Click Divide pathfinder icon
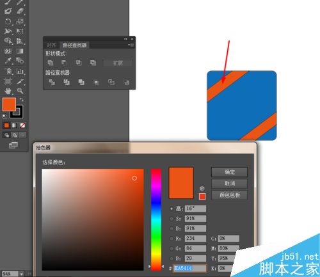Image resolution: width=320 pixels, height=277 pixels. [52, 83]
